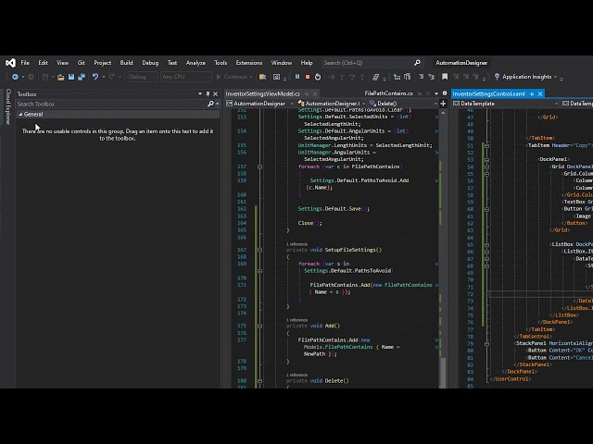This screenshot has height=444, width=593.
Task: Click the '1 reference' link above SetupFileSettings
Action: 296,244
